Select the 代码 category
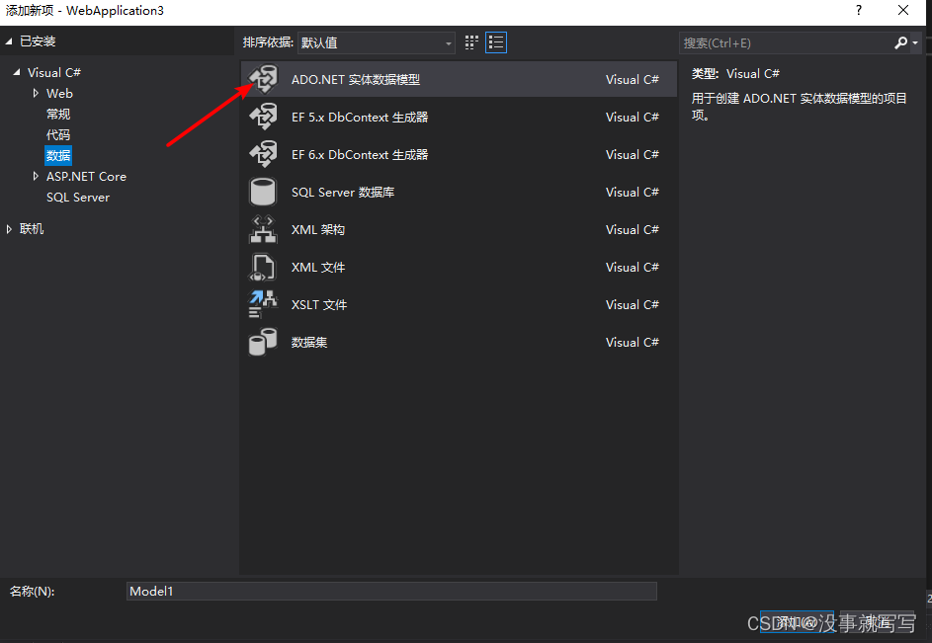This screenshot has width=932, height=643. pyautogui.click(x=58, y=135)
